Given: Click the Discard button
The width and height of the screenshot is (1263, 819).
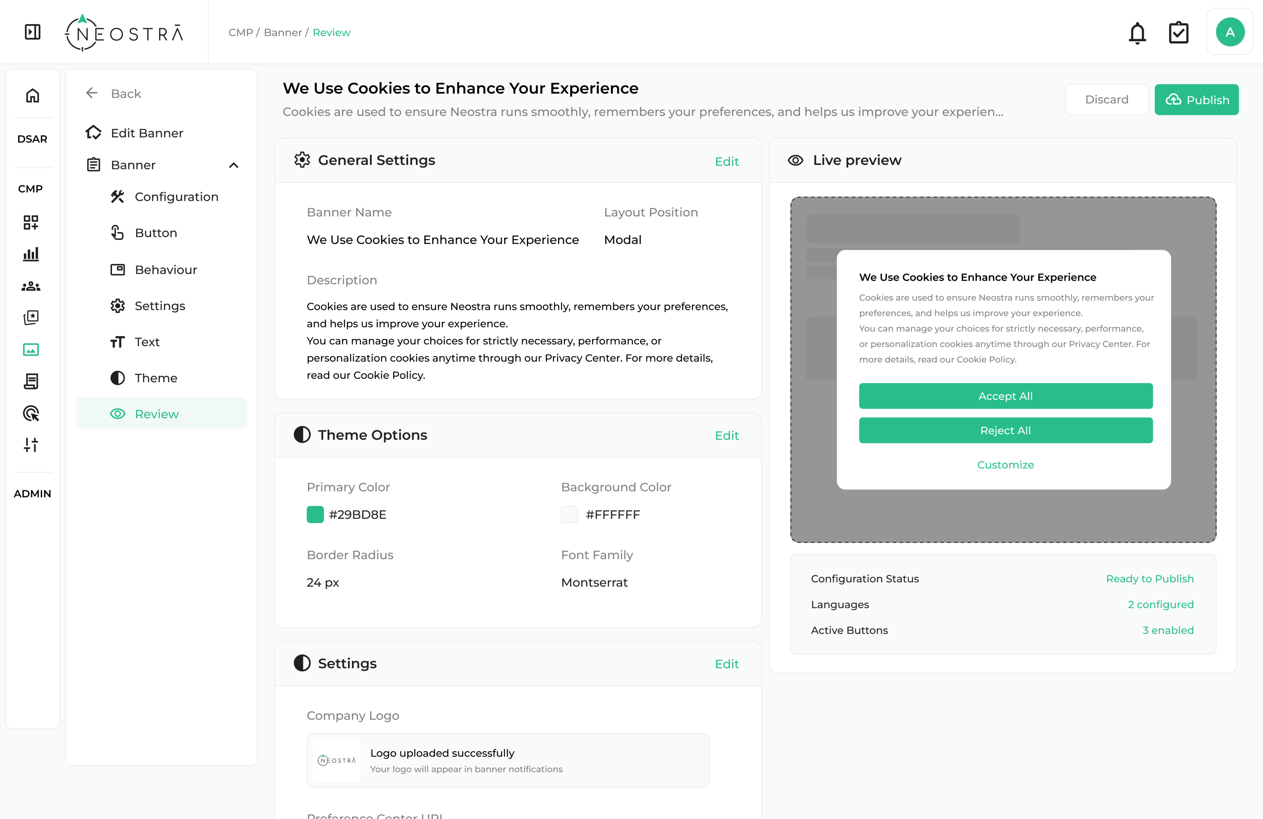Looking at the screenshot, I should click(x=1107, y=100).
